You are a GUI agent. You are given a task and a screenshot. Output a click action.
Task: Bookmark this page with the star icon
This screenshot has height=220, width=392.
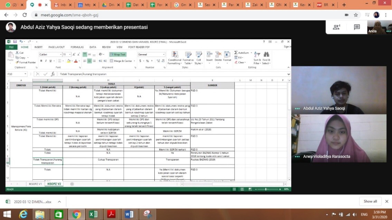356,15
